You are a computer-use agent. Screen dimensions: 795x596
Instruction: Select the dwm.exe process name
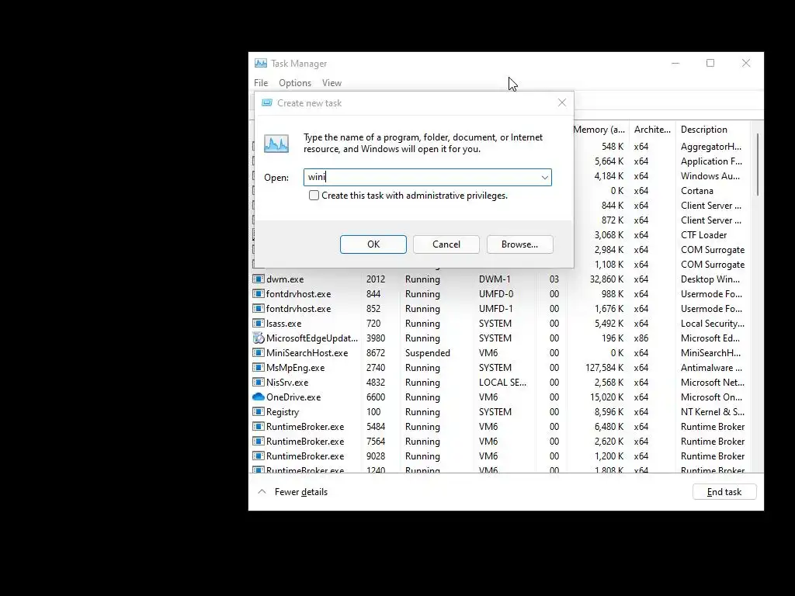point(285,279)
